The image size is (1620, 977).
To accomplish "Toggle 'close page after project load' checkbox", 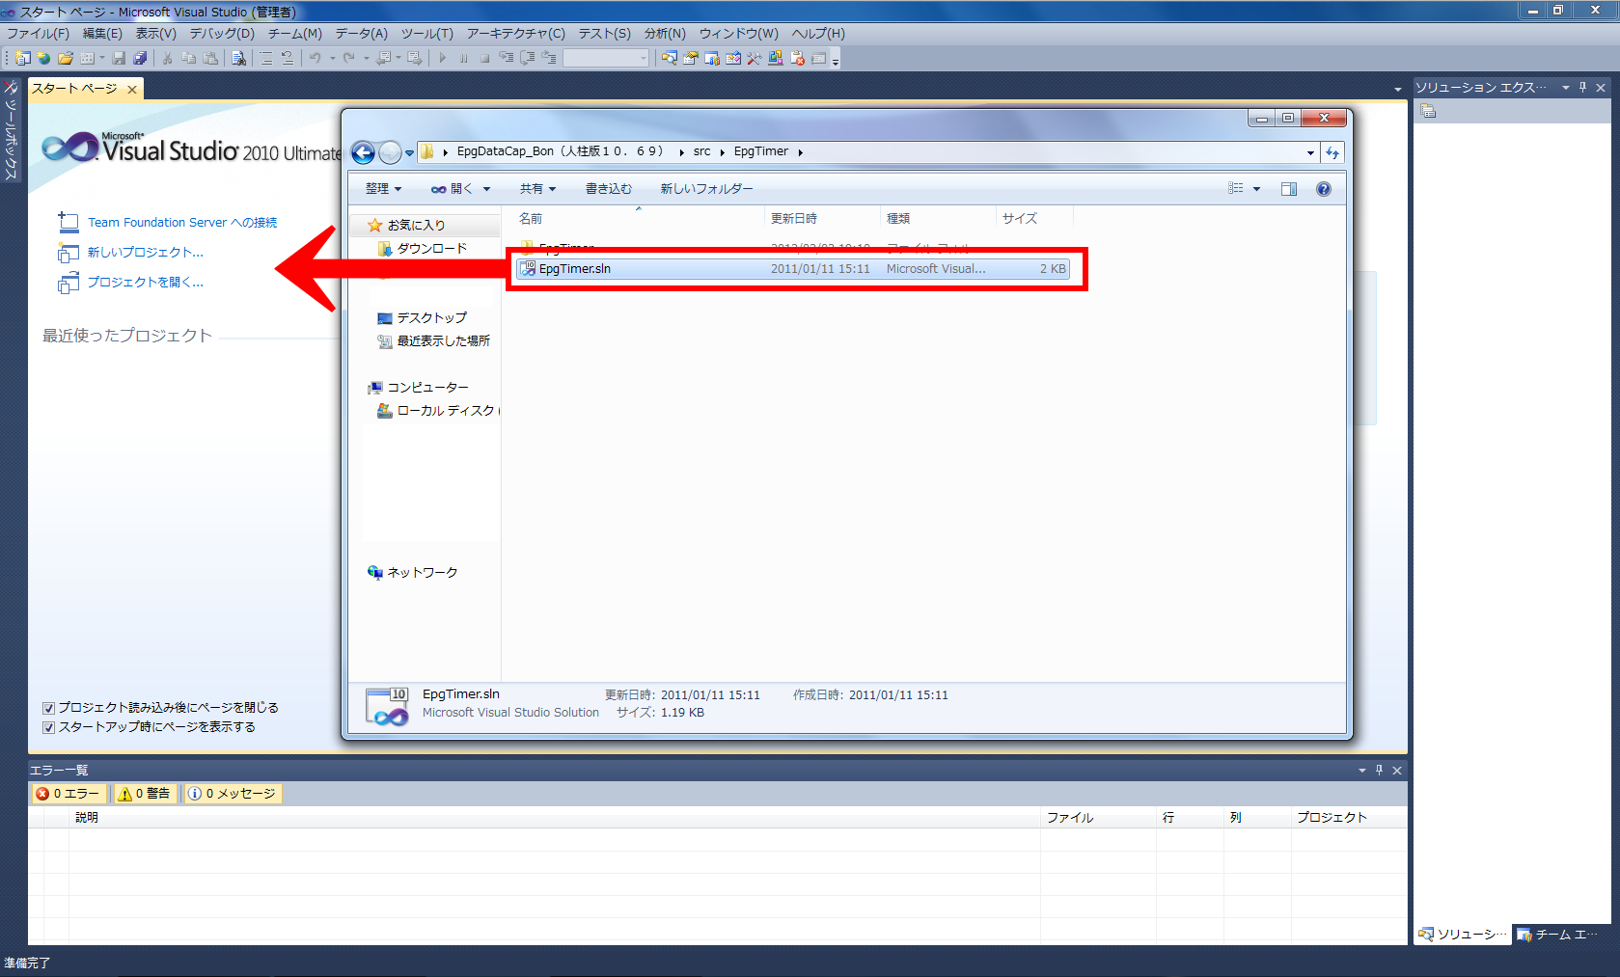I will (x=48, y=708).
